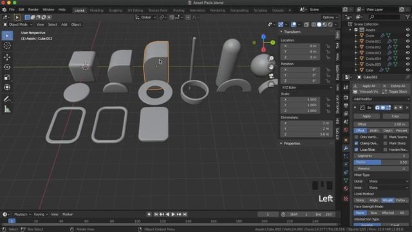
Task: Select the Cursor tool
Action: pyautogui.click(x=7, y=46)
